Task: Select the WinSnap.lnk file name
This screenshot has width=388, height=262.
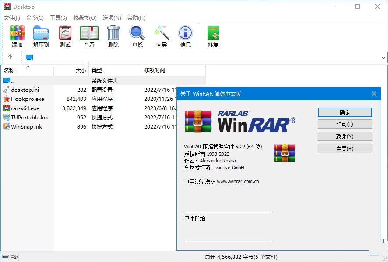Action: point(26,126)
